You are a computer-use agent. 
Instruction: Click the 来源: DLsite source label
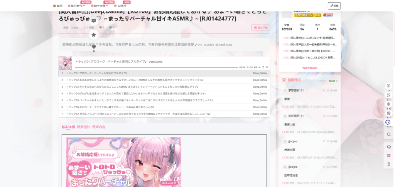(70, 27)
